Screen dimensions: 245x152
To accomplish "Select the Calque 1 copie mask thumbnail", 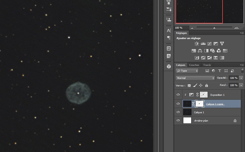I will [x=199, y=104].
